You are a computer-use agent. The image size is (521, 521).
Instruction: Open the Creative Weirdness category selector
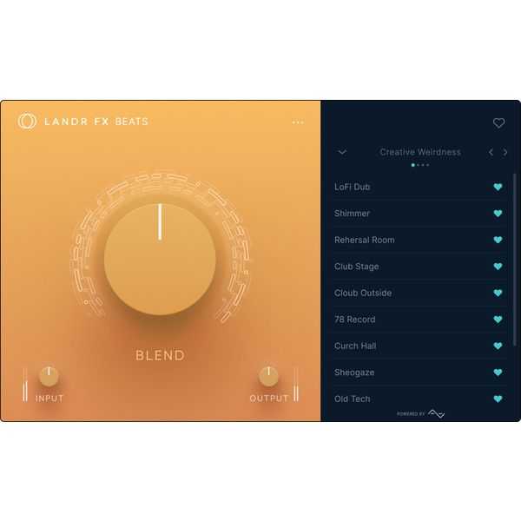tap(420, 152)
